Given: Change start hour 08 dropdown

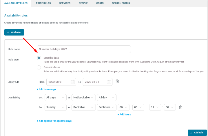Looking at the screenshot, I should pyautogui.click(x=123, y=107).
